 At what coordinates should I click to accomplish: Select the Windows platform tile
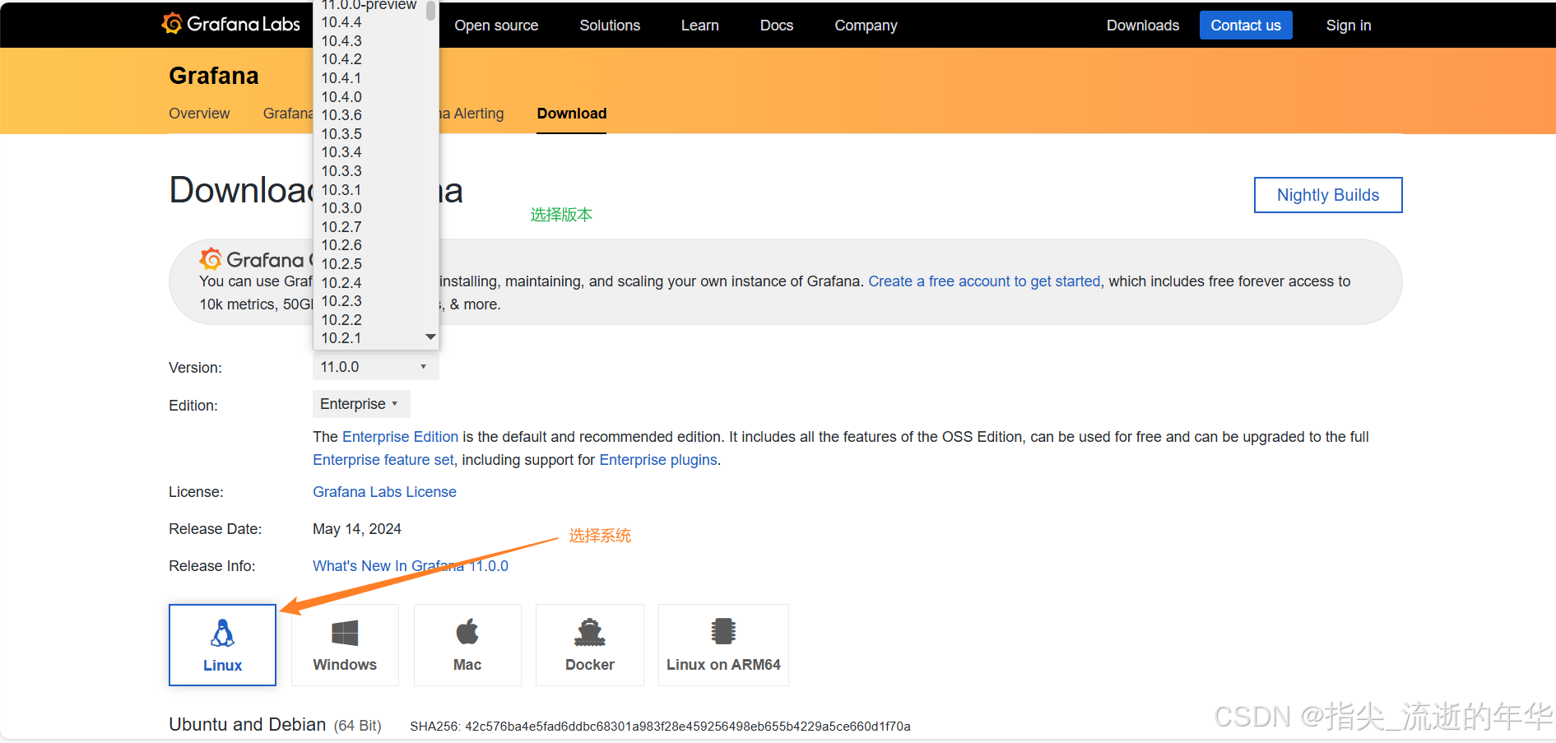[345, 645]
